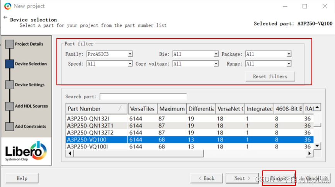Image resolution: width=335 pixels, height=187 pixels.
Task: Click the table's scroll down arrow
Action: [317, 146]
